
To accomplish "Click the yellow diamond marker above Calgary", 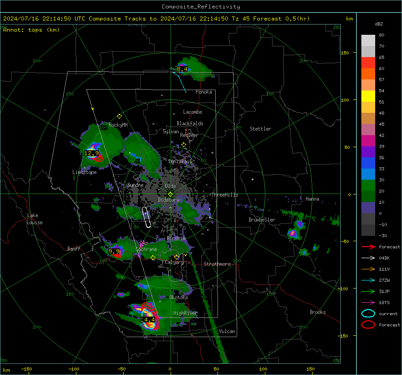I will (176, 257).
